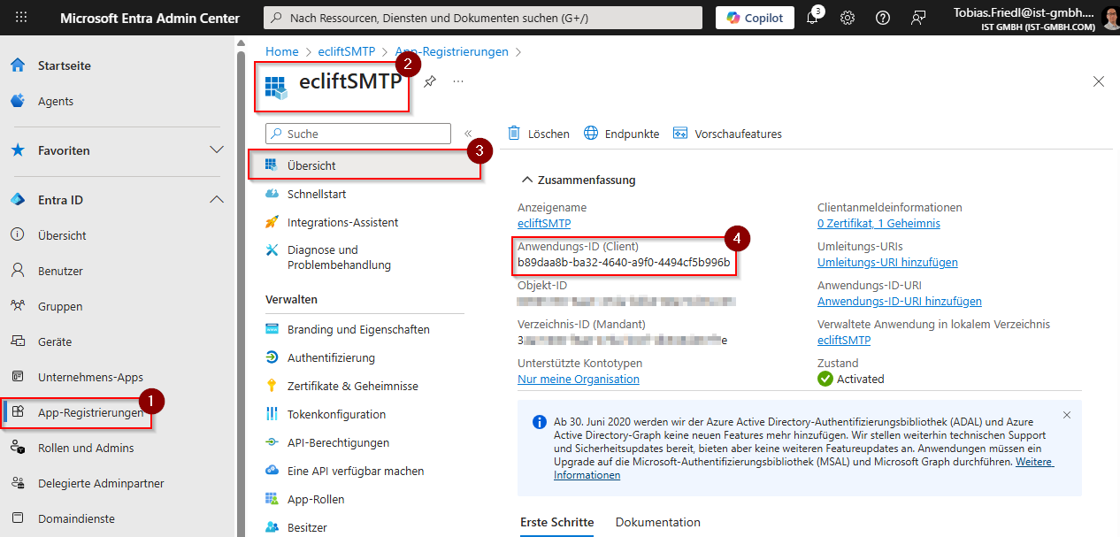Open the settings gear
Screen dimensions: 1120x537
coord(847,18)
